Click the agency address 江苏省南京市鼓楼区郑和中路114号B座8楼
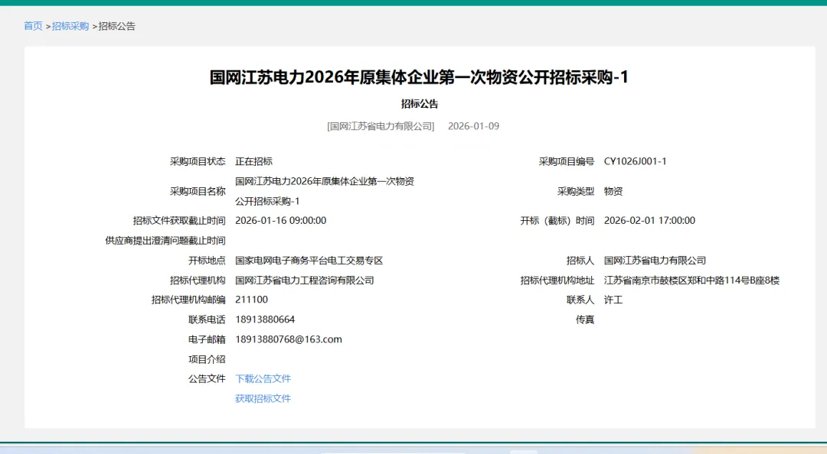The image size is (827, 454). 691,281
